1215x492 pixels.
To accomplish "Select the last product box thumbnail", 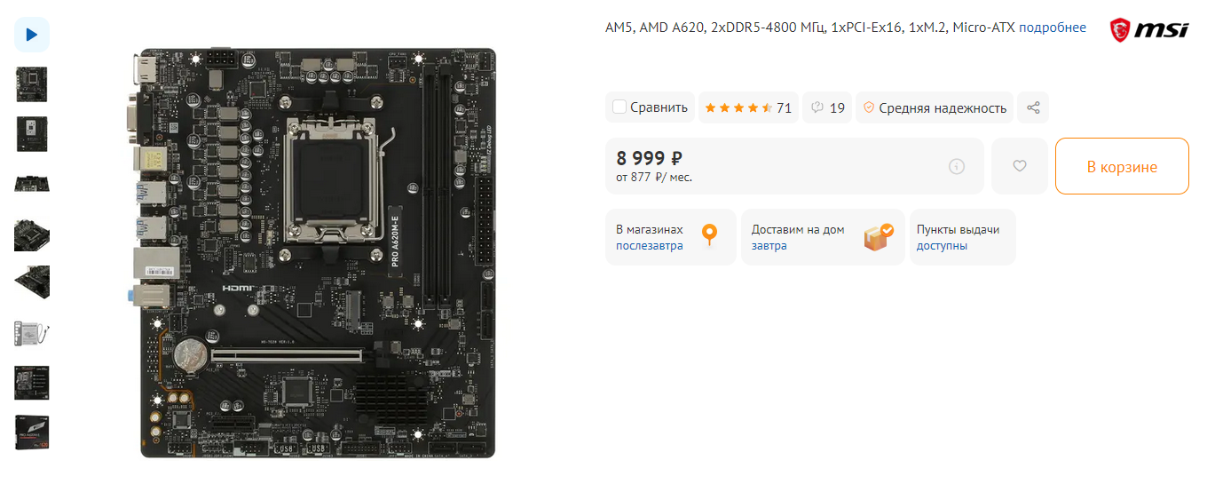I will [x=32, y=432].
